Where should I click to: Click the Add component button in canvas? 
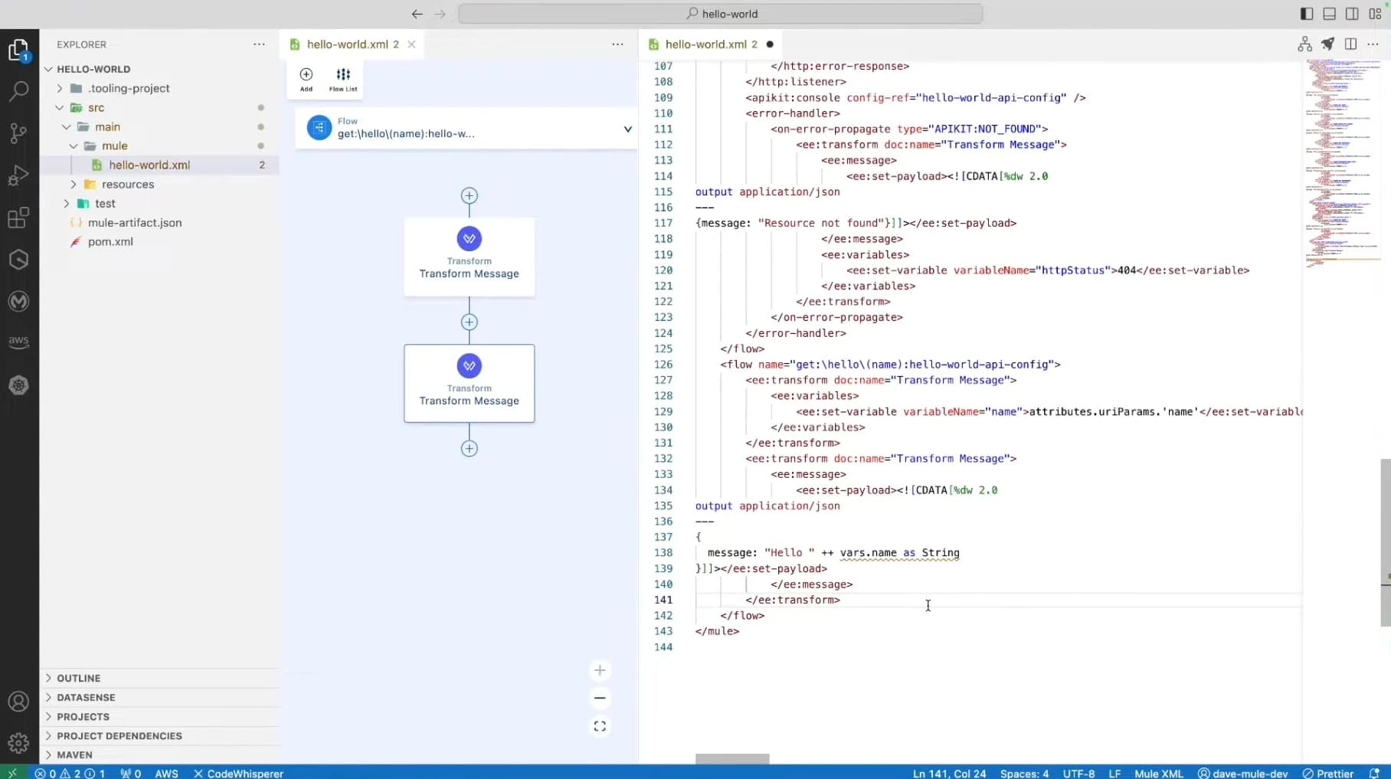[306, 79]
